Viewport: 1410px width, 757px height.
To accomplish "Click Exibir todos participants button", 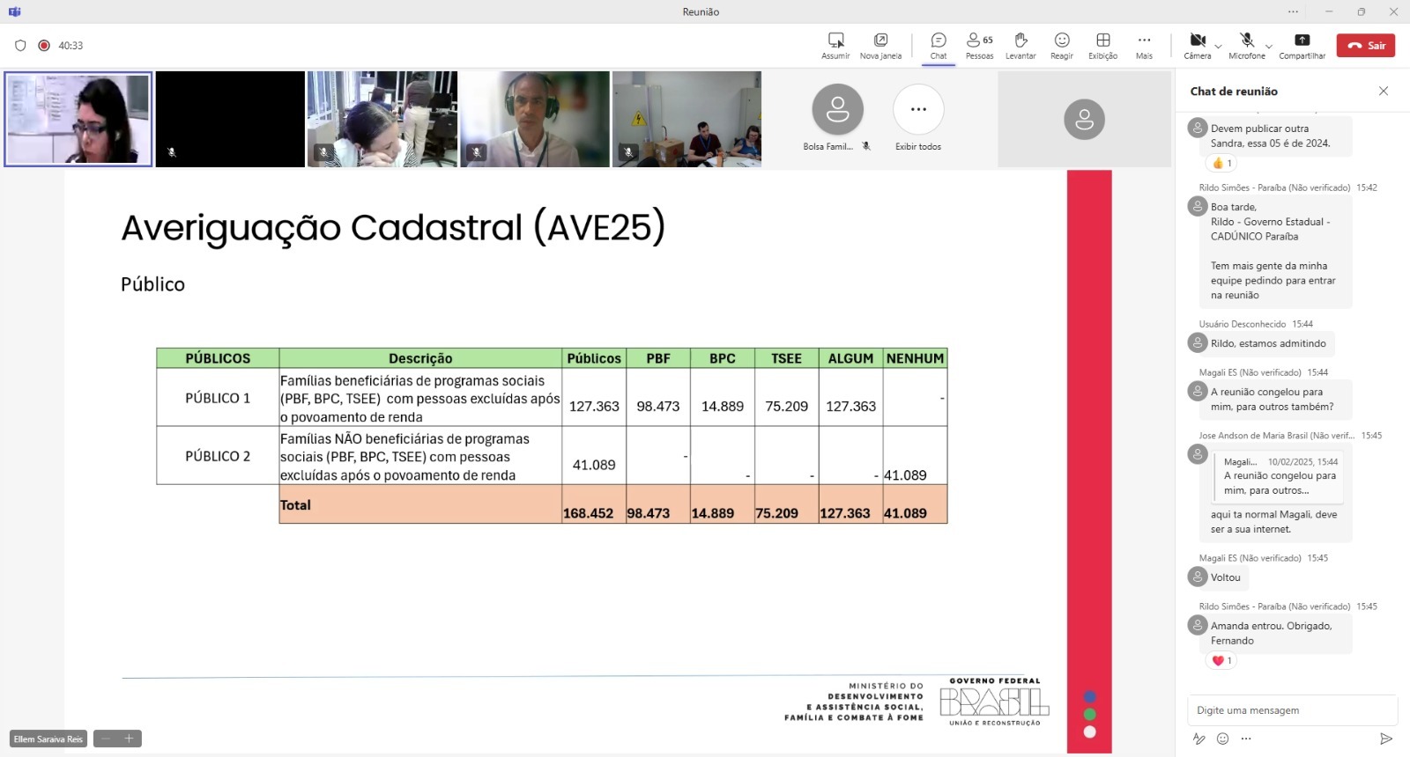I will tap(918, 110).
